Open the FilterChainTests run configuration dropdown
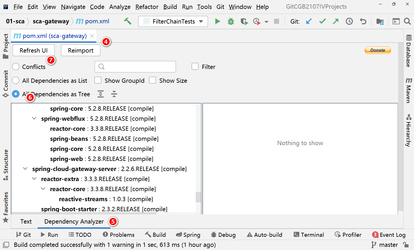Viewport: 414px width, 250px height. pos(173,21)
